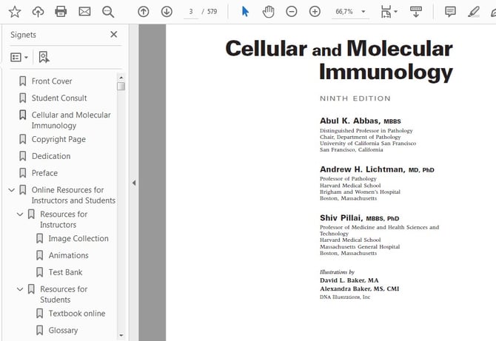Add a comment note
The width and height of the screenshot is (496, 341).
[450, 12]
